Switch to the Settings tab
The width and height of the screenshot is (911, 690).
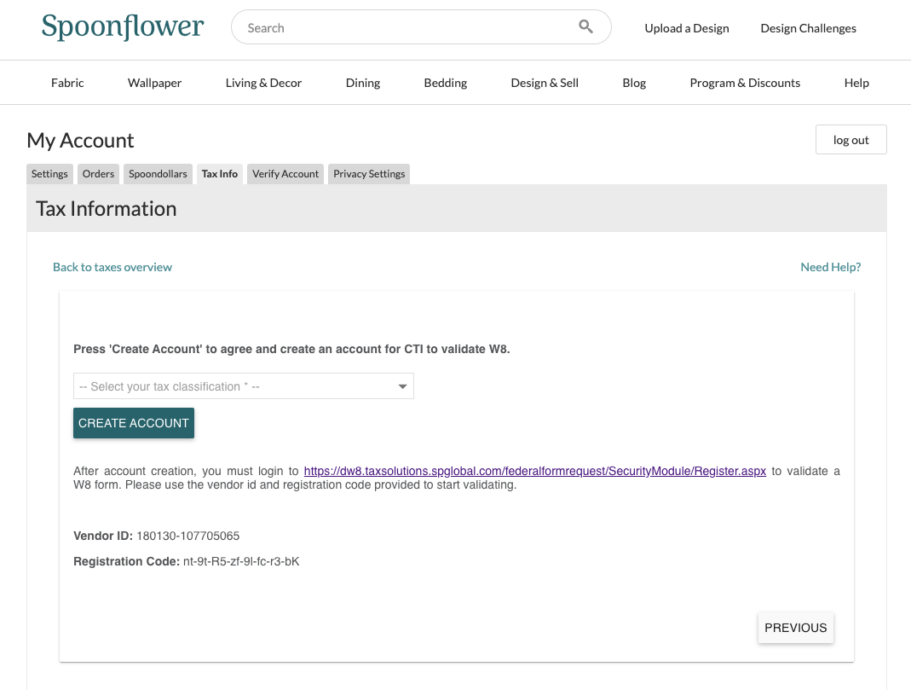[x=49, y=174]
